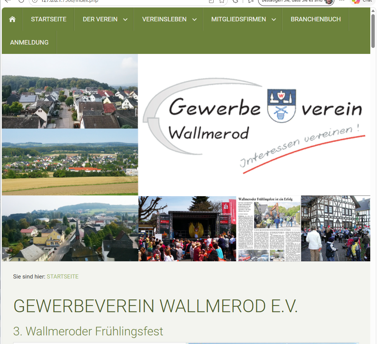Click the 'Bestätigen Sie, dass Sie es sind' profile button

pos(296,1)
